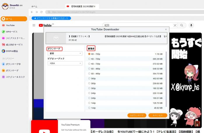Select 360p 180.32 MB option
Image resolution: width=204 pixels, height=133 pixels.
(125, 88)
